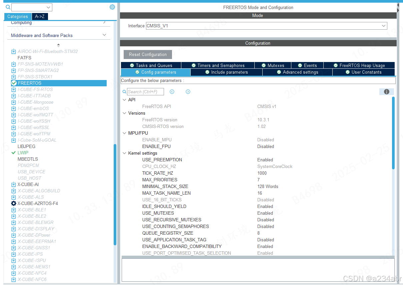This screenshot has height=285, width=403.
Task: Click the download icon next to FP-SNS-MOTENVWB1
Action: click(14, 64)
